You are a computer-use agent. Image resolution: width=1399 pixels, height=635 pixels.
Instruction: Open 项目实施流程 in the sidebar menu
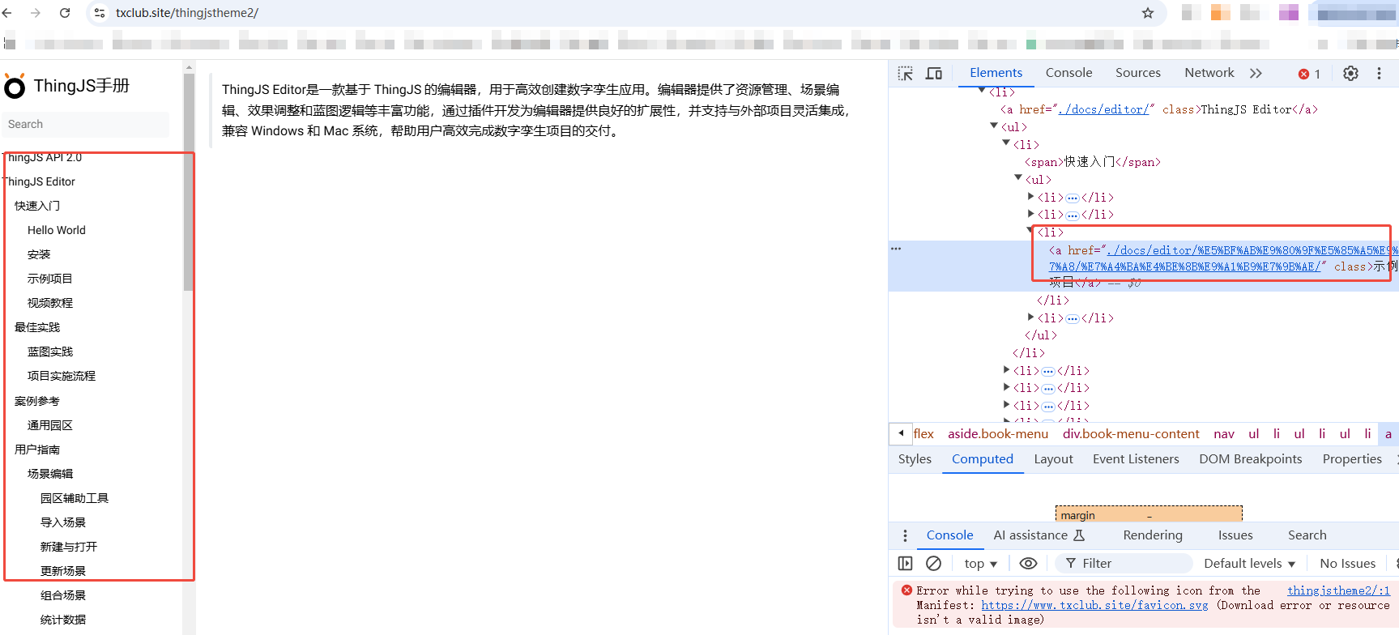61,376
